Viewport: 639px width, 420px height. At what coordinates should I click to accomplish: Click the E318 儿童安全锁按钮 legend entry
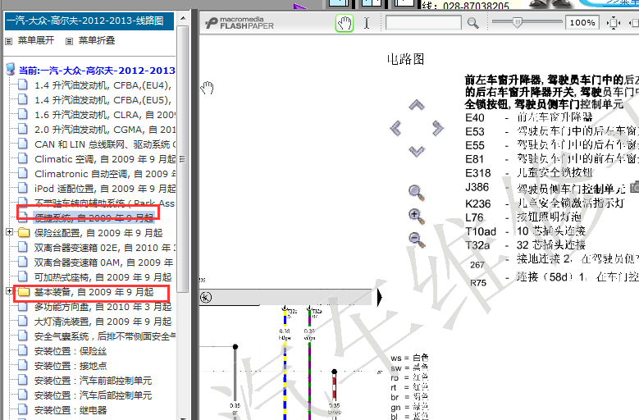pos(529,173)
